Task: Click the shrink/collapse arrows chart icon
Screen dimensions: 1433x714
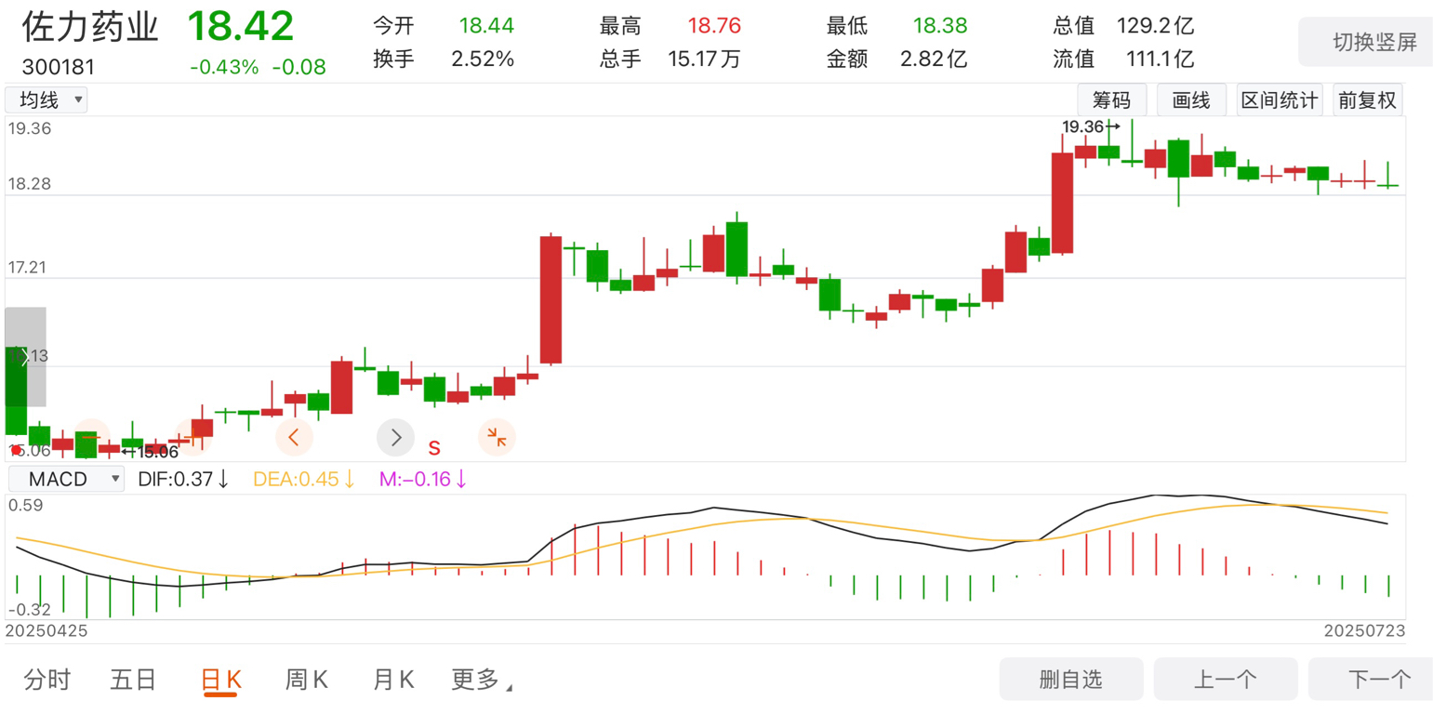Action: point(497,436)
